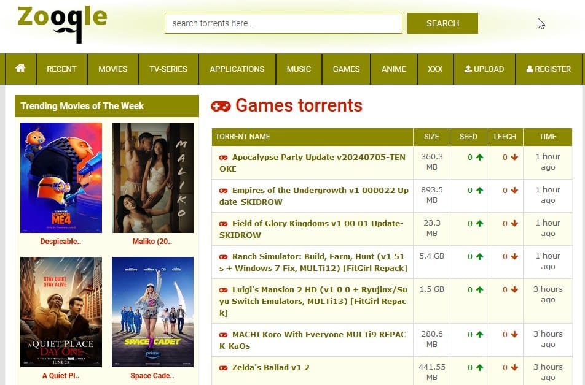Click the Zooqle logo
Image resolution: width=585 pixels, height=385 pixels.
click(x=62, y=24)
